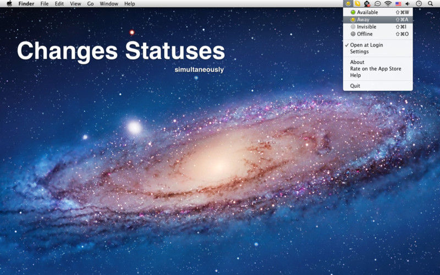Open Spotlight search magnifier

[x=430, y=4]
